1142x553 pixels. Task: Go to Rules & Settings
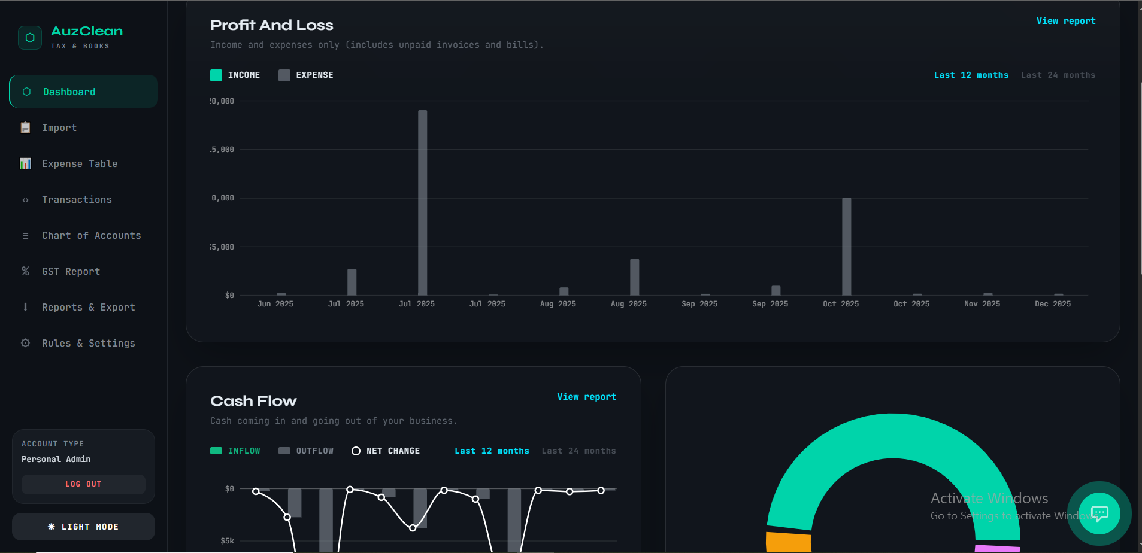click(x=84, y=343)
